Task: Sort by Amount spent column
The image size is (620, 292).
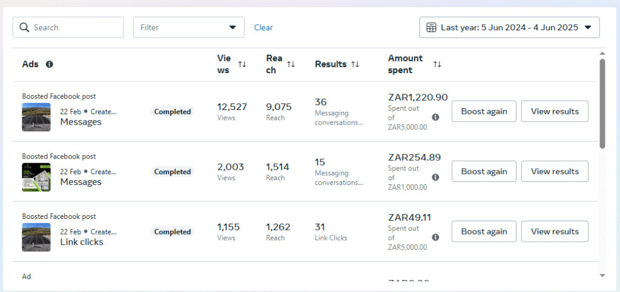Action: [437, 64]
